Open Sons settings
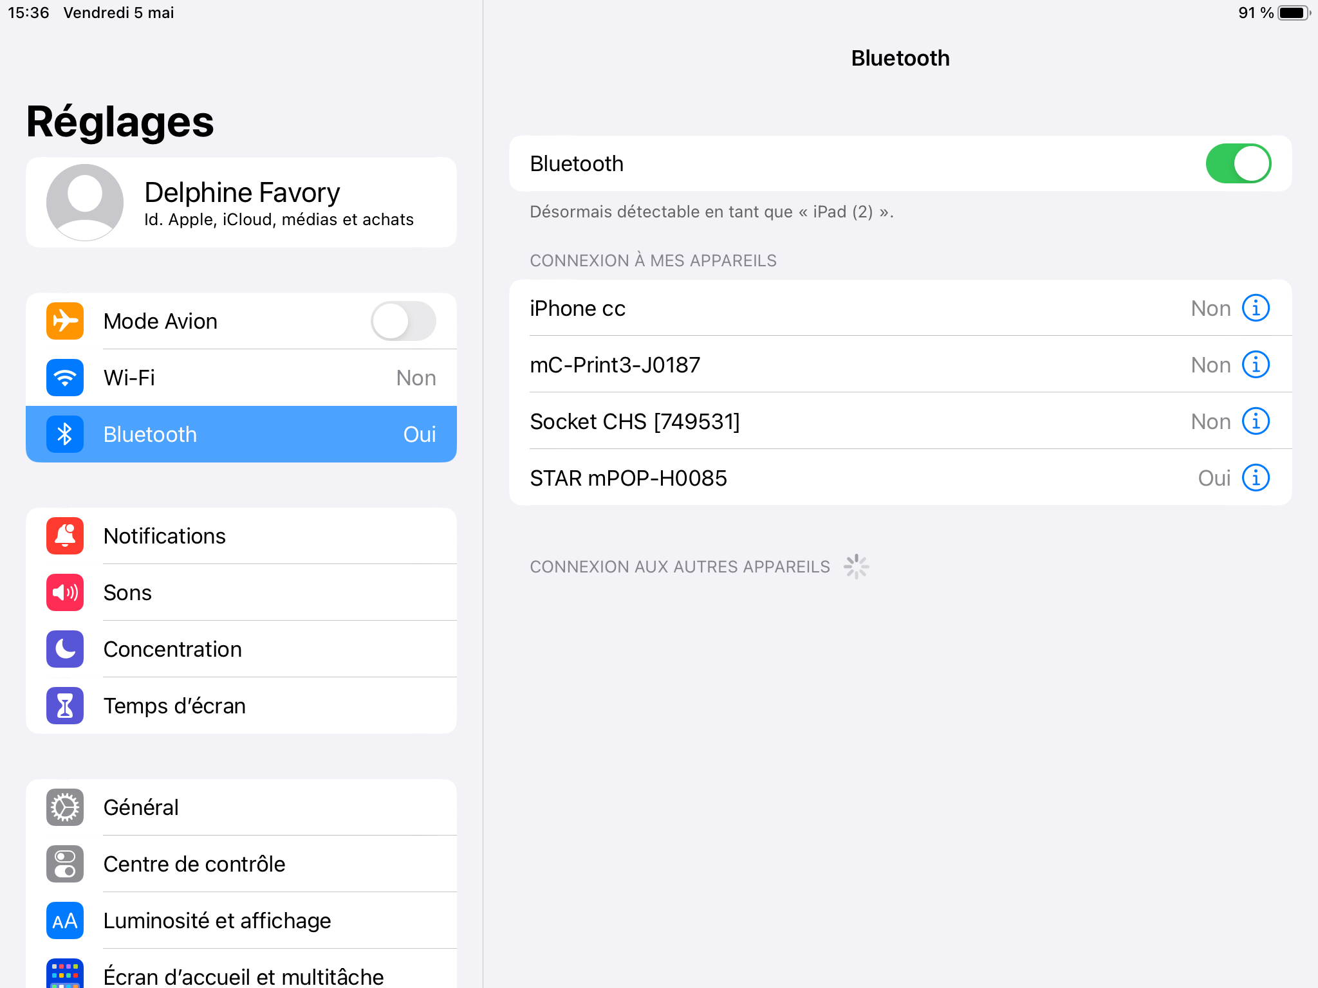The height and width of the screenshot is (988, 1318). point(241,592)
